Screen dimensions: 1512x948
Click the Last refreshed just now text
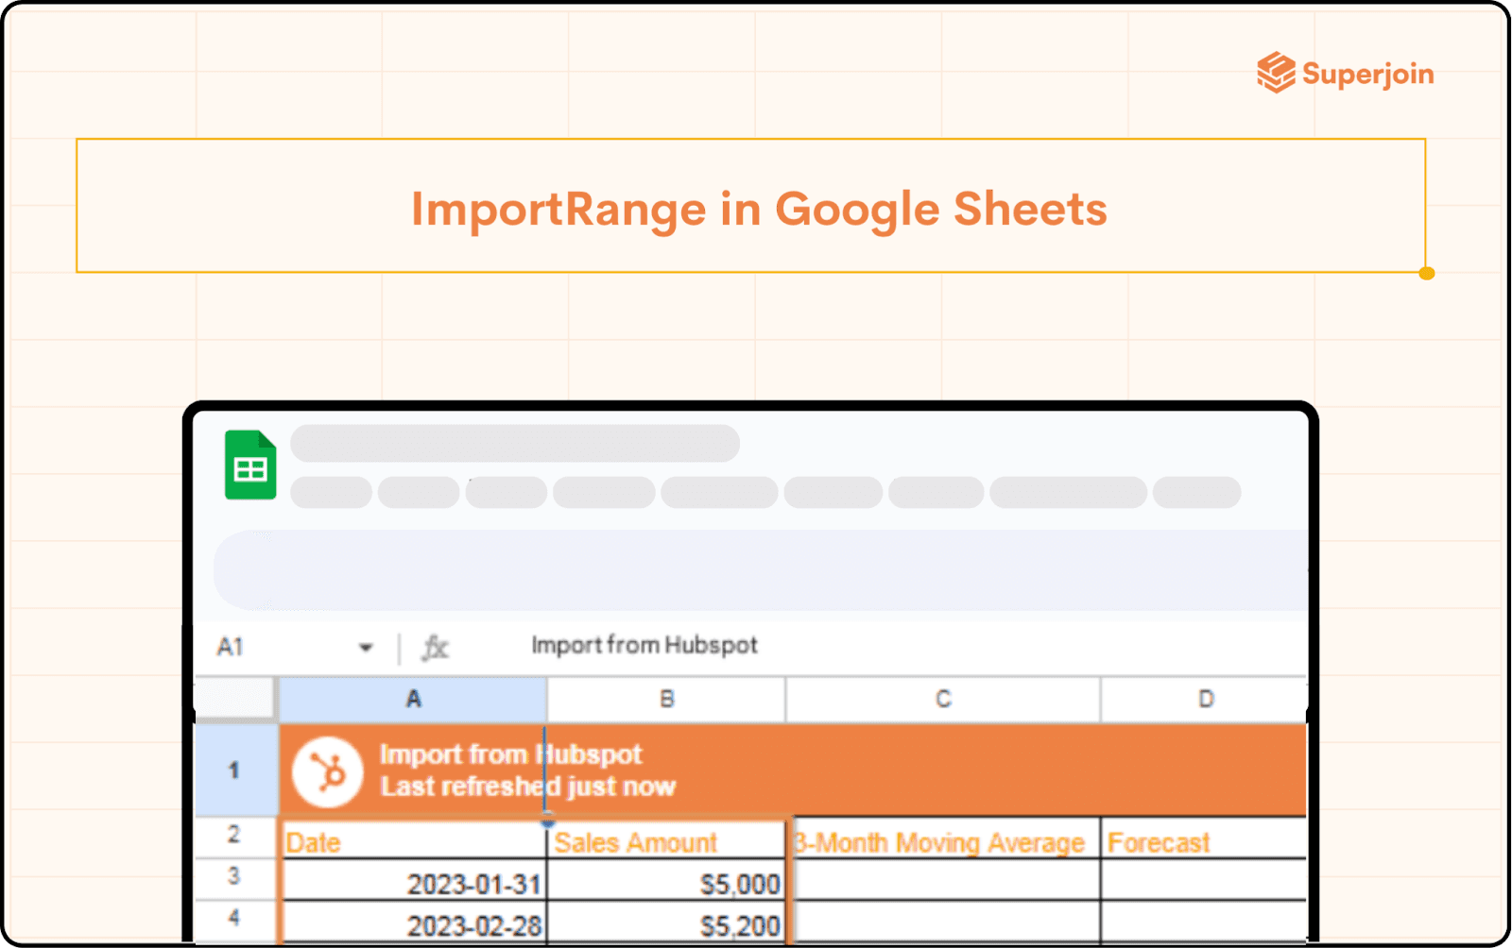528,787
